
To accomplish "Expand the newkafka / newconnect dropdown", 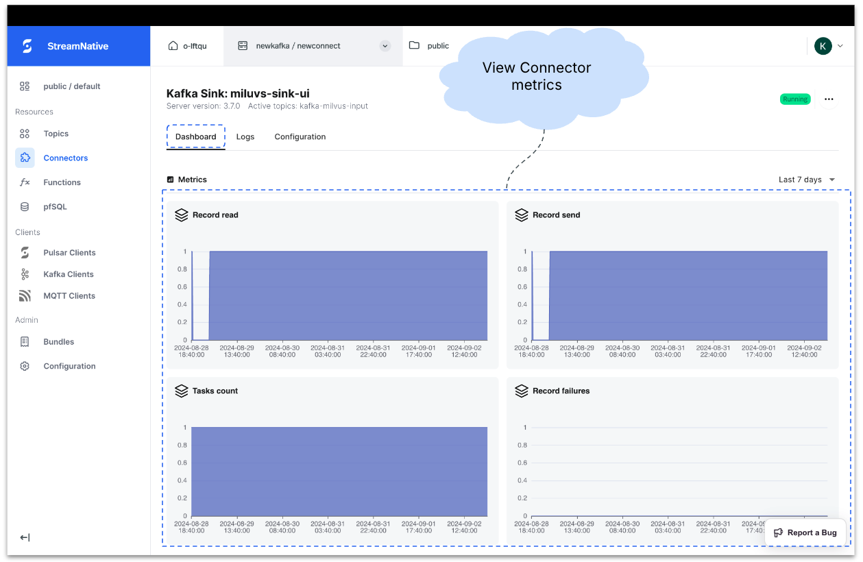I will coord(385,46).
